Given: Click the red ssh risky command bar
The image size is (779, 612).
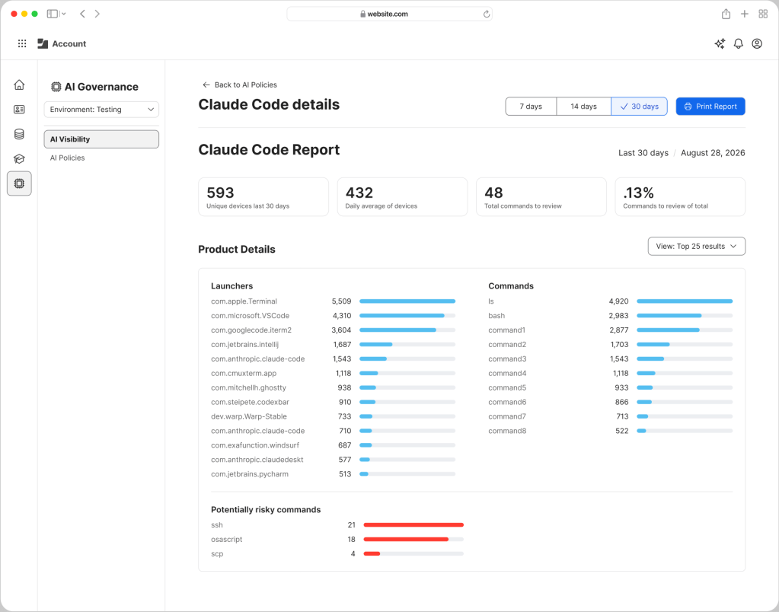Looking at the screenshot, I should coord(413,525).
